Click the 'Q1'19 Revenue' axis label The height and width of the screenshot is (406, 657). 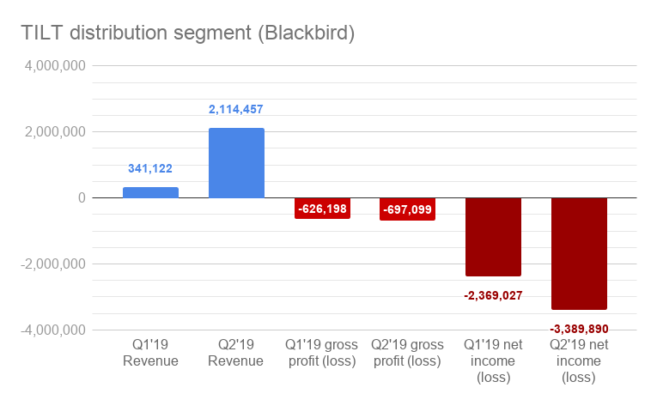[x=150, y=353]
